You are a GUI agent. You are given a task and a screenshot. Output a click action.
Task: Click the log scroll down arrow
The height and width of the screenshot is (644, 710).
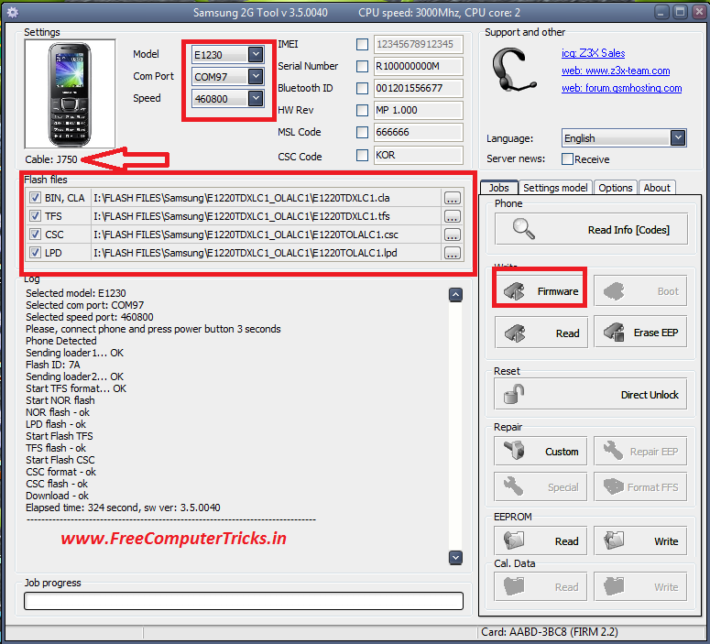(x=455, y=557)
